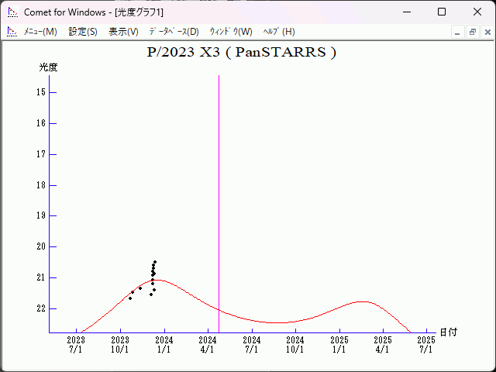Click the 光度 magnitude axis label
The width and height of the screenshot is (496, 372).
(x=49, y=67)
